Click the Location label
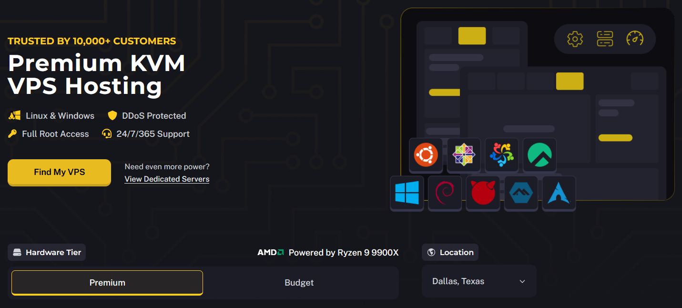 pos(457,252)
